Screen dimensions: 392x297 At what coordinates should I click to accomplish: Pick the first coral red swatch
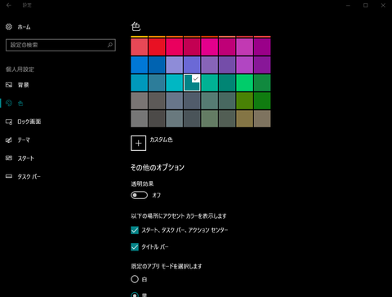point(139,47)
